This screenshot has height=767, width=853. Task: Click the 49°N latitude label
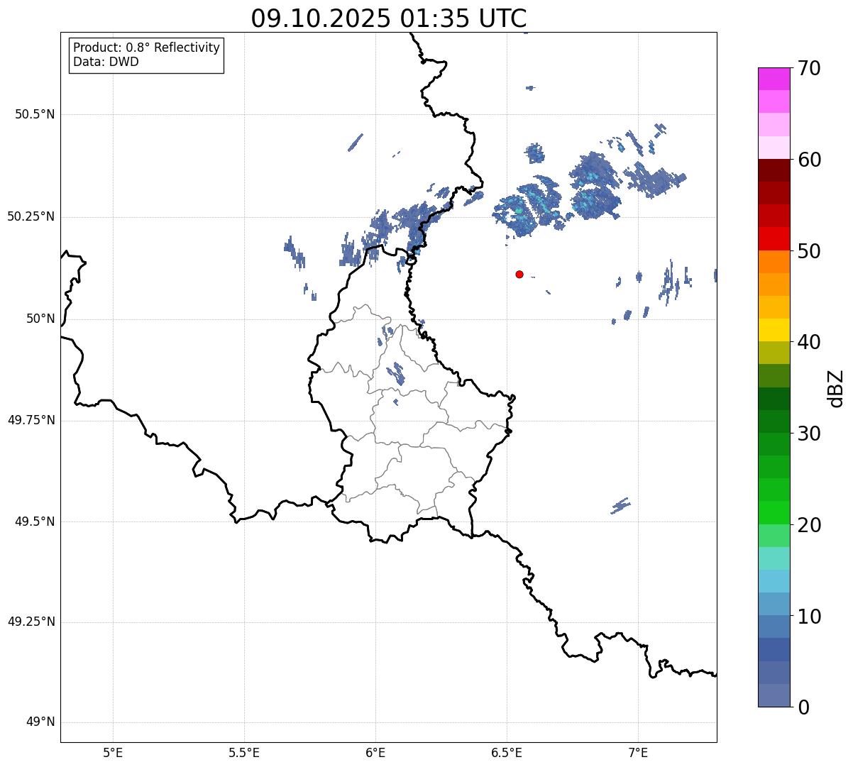pos(40,722)
